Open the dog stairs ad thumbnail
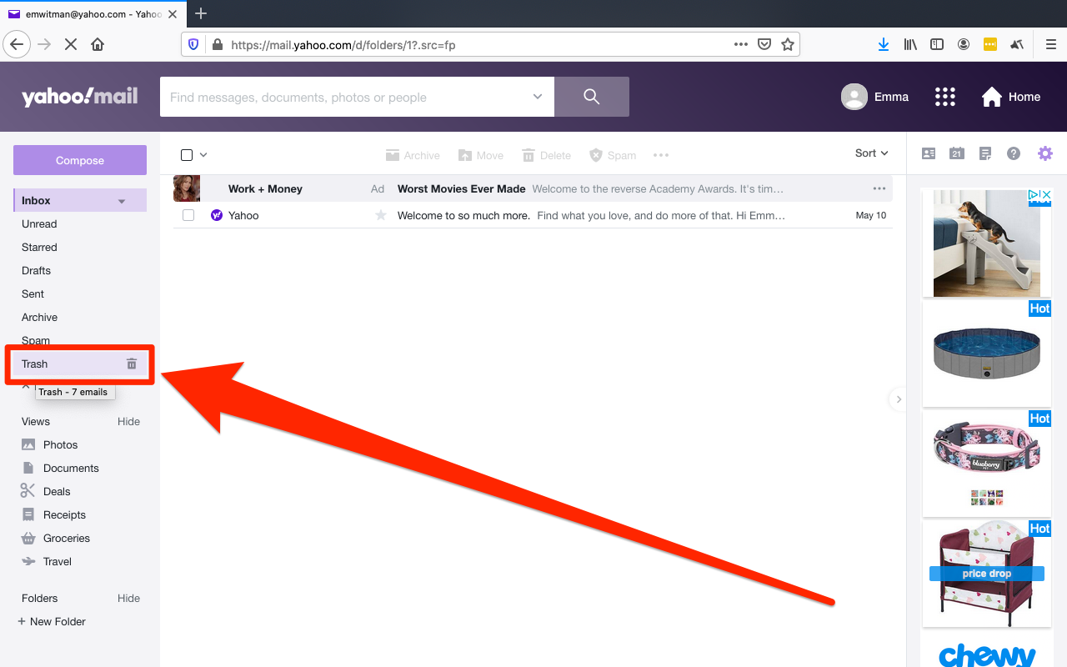This screenshot has width=1067, height=667. [987, 243]
